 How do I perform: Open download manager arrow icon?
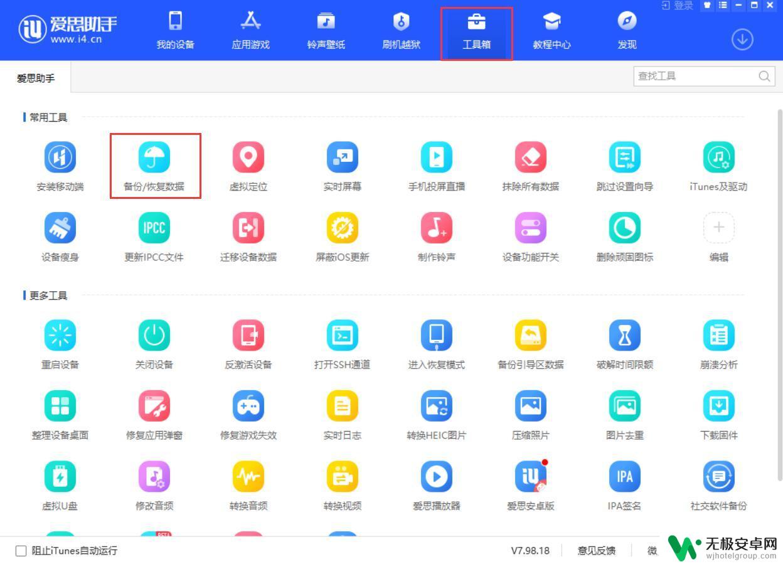coord(742,40)
